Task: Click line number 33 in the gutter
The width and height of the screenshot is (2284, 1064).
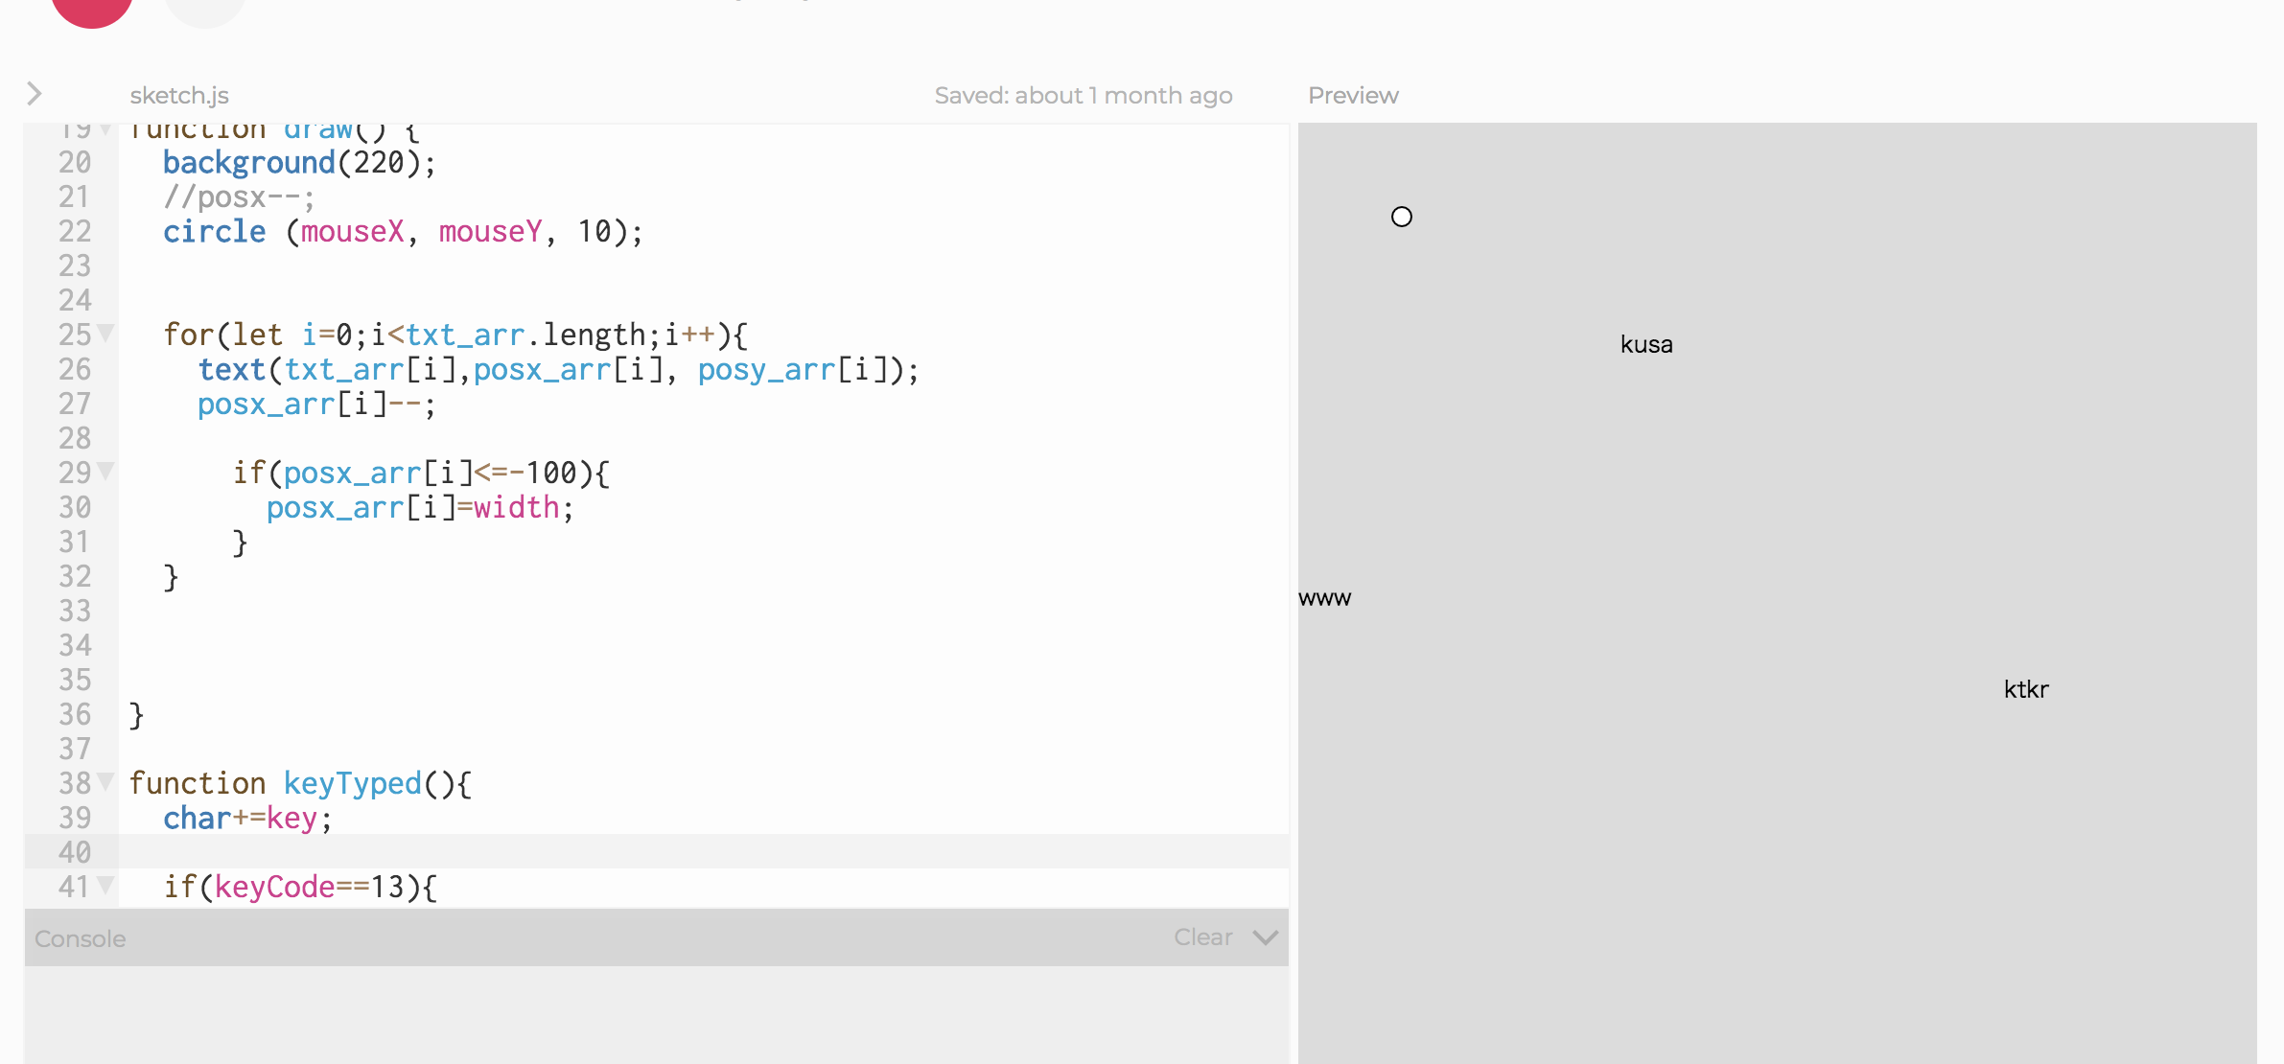Action: (75, 611)
